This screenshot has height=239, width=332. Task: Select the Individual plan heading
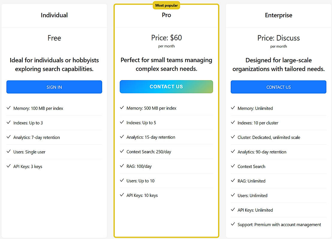pyautogui.click(x=54, y=15)
